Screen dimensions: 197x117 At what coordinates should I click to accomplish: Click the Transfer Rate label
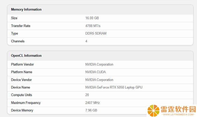tap(21, 26)
